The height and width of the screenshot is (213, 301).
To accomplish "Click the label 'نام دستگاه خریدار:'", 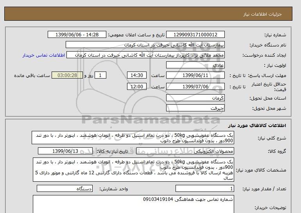I will tap(268, 45).
